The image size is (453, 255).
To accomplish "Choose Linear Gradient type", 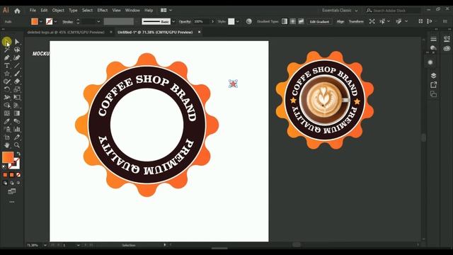I will coord(285,21).
